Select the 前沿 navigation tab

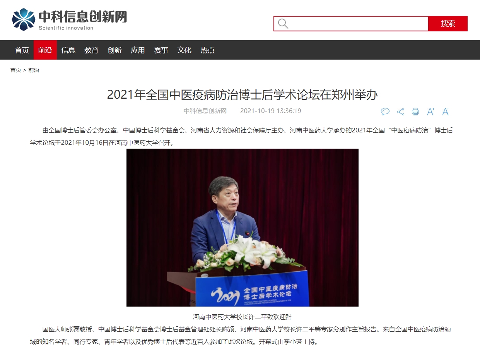pos(45,50)
